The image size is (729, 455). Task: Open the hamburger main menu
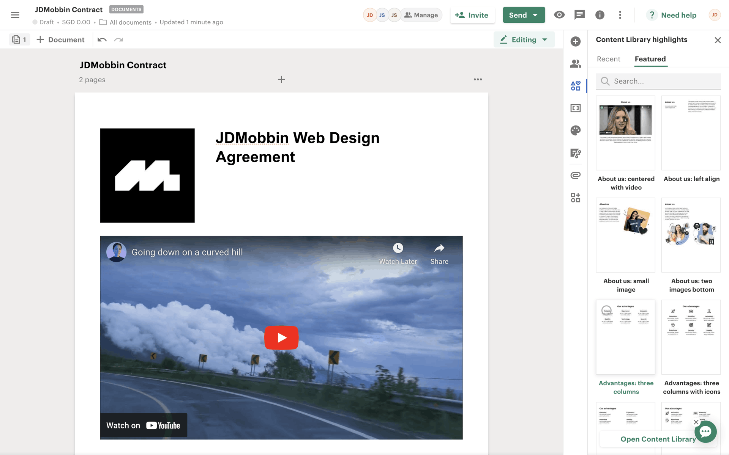(15, 15)
